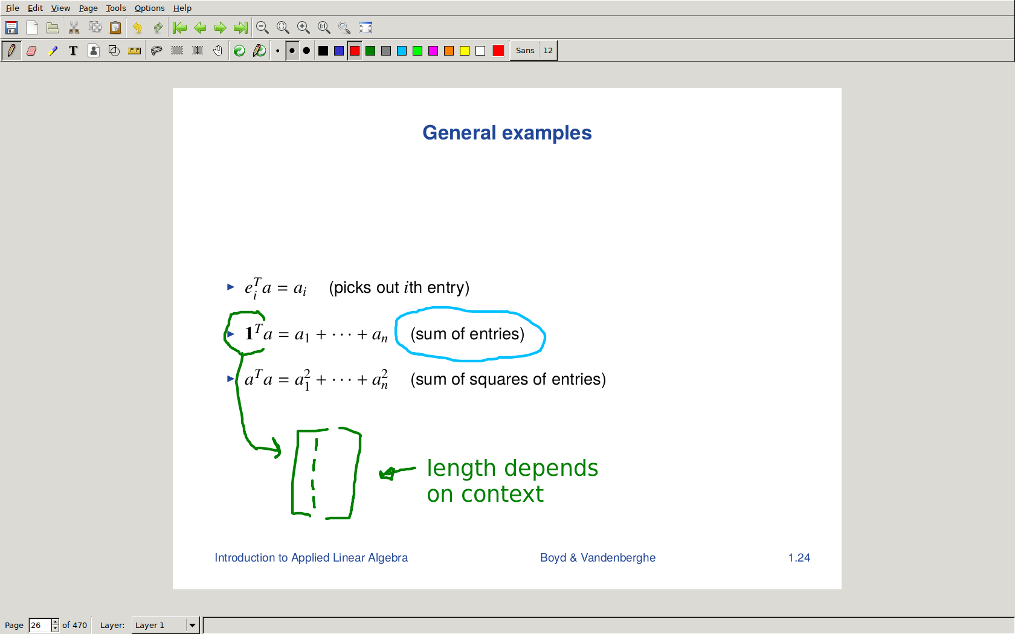Select the Hand tool
The image size is (1015, 634).
[217, 51]
